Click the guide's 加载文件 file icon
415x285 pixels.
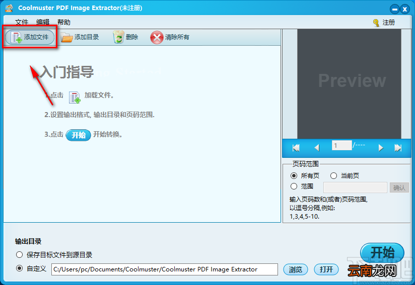click(75, 97)
